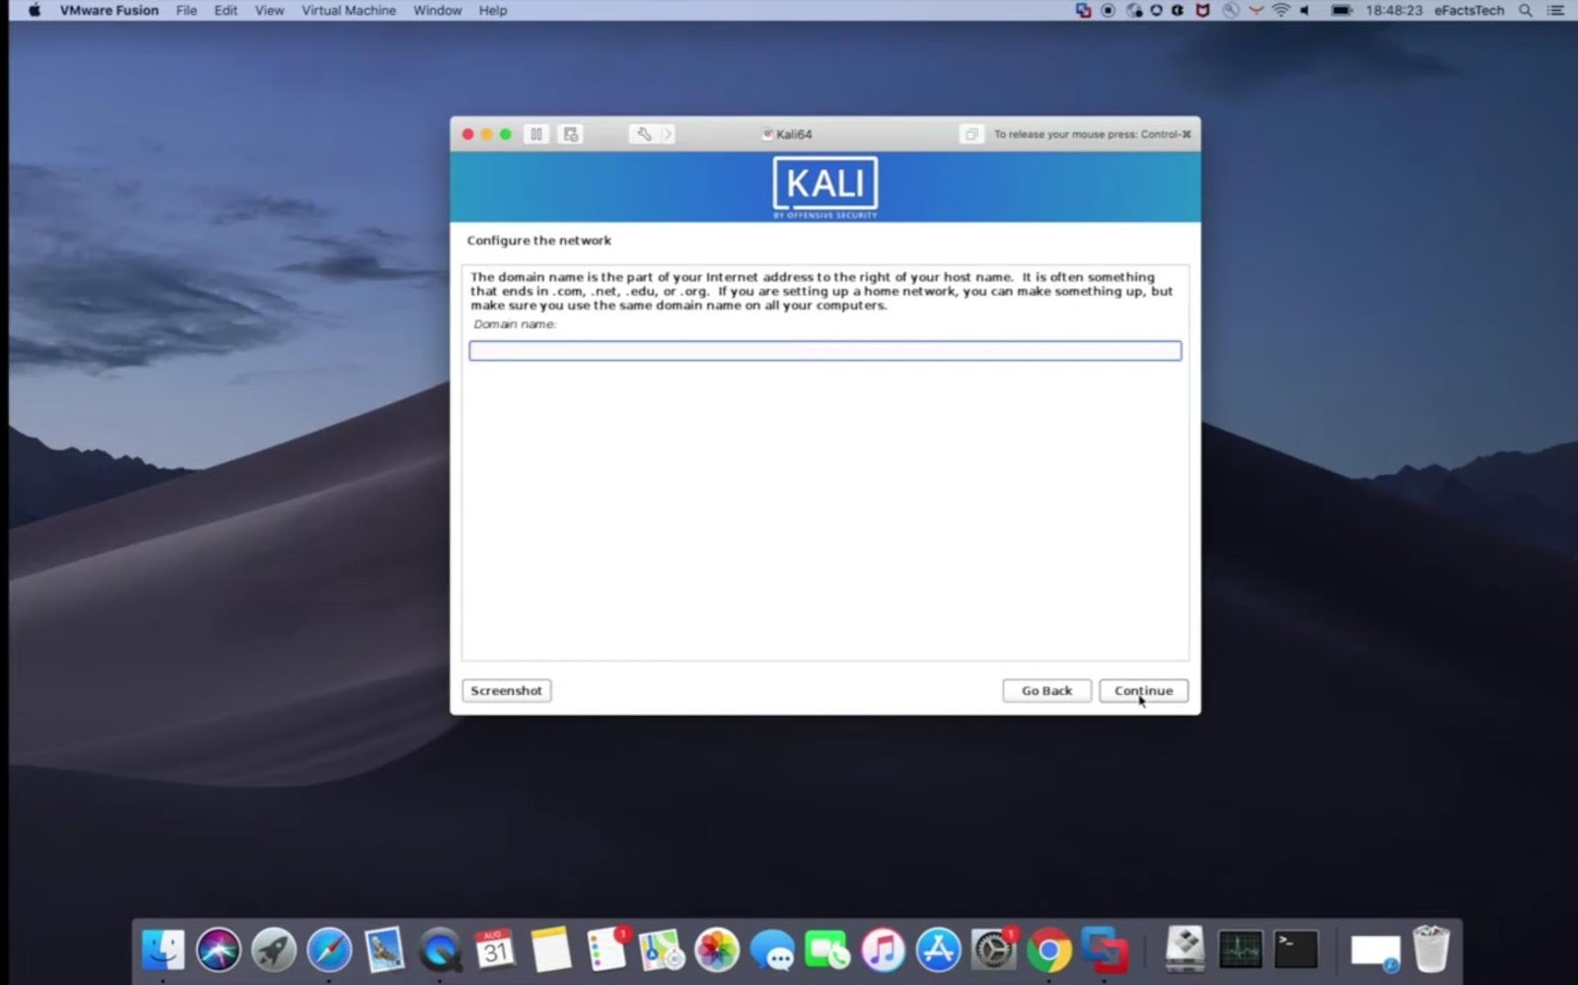Open Activity Monitor from the Dock

(1240, 950)
